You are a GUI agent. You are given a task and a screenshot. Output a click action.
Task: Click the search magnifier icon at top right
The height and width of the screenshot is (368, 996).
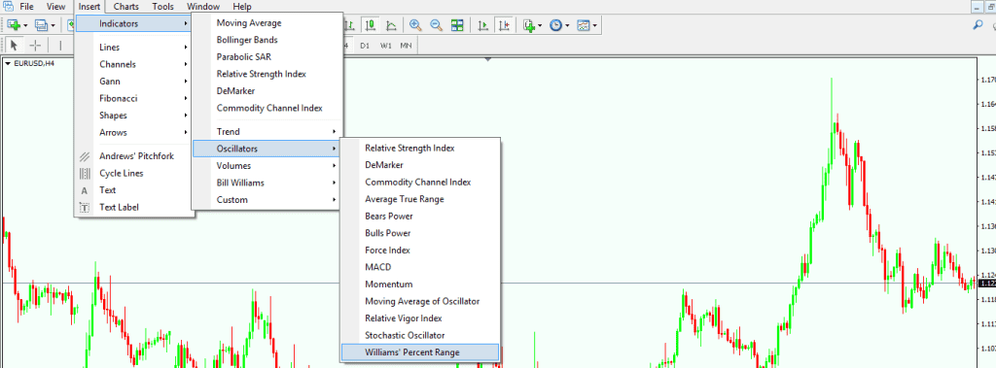tap(978, 24)
